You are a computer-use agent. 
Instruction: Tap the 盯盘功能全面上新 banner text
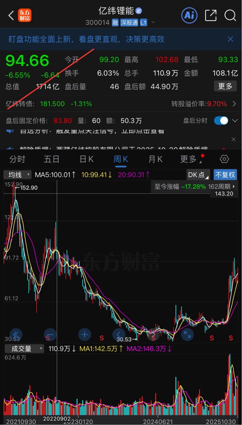(87, 39)
